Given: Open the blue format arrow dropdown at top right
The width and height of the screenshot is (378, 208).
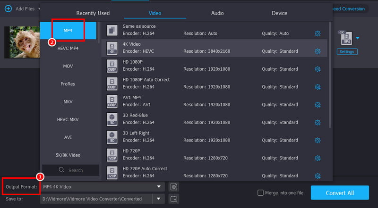Looking at the screenshot, I should click(x=358, y=38).
